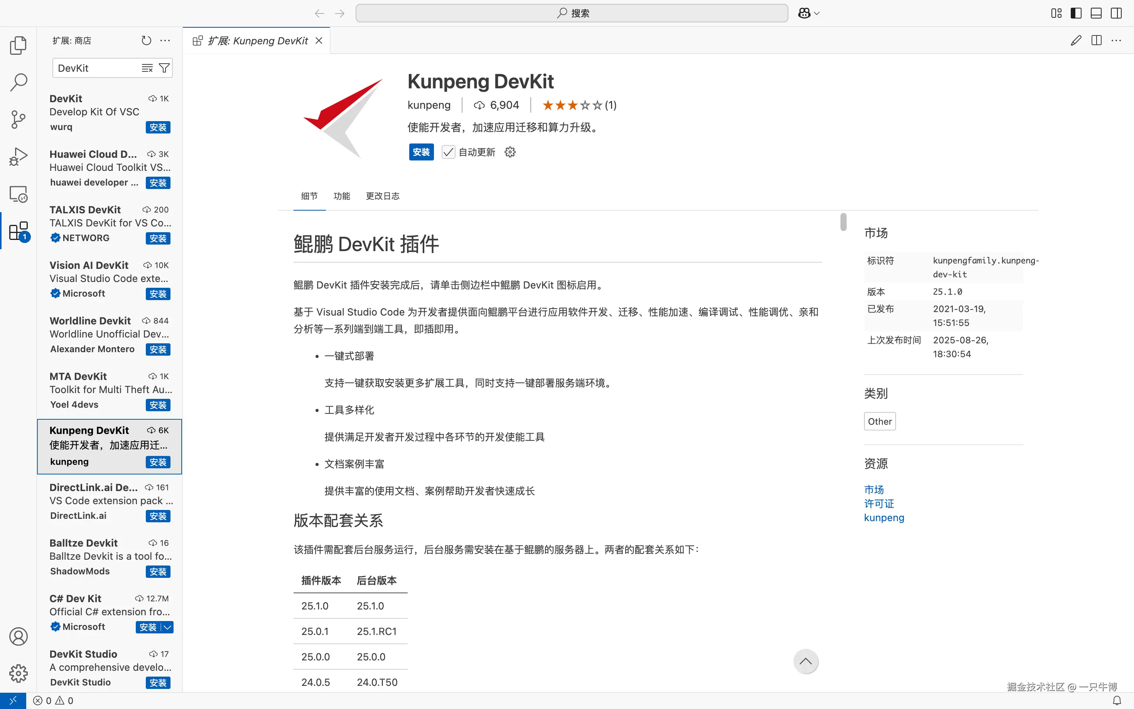Click blue 安装 button for Kunpeng DevKit
Viewport: 1134px width, 709px height.
421,152
